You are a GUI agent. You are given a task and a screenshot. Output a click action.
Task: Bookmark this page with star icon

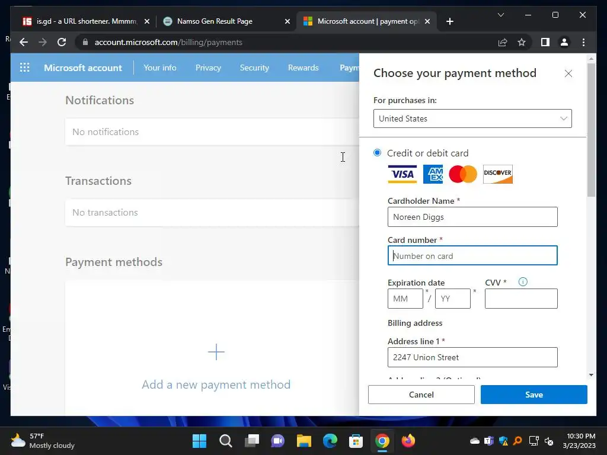[x=522, y=42]
